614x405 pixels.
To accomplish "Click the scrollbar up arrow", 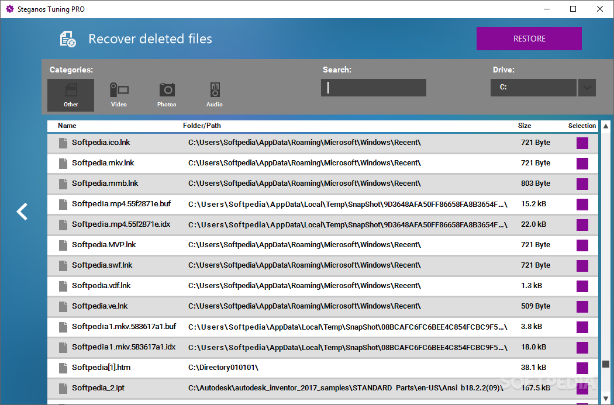I will tap(606, 126).
